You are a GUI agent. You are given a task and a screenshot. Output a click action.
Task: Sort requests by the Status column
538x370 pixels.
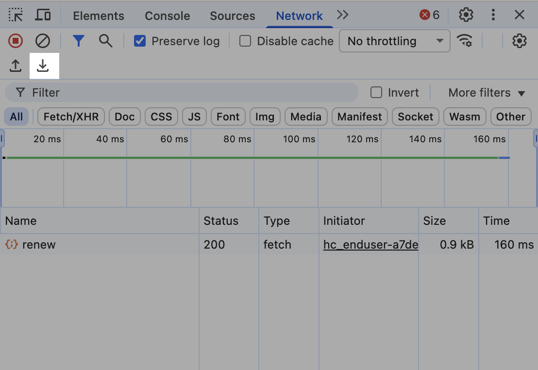(229, 221)
